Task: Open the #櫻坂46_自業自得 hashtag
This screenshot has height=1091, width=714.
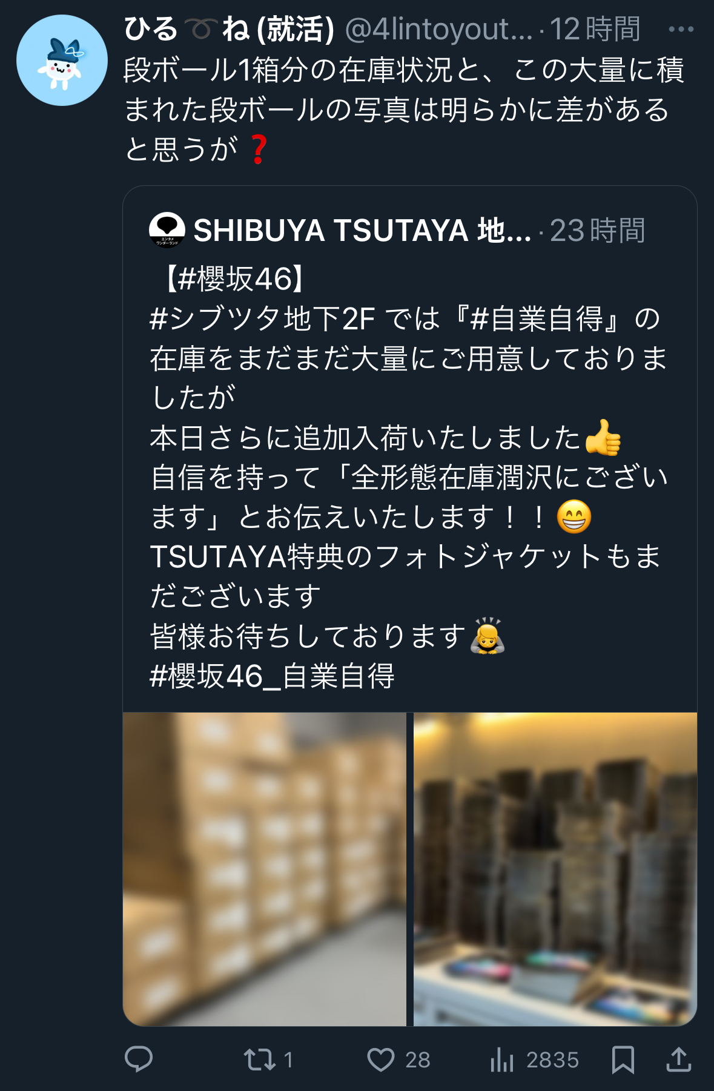Action: 272,676
